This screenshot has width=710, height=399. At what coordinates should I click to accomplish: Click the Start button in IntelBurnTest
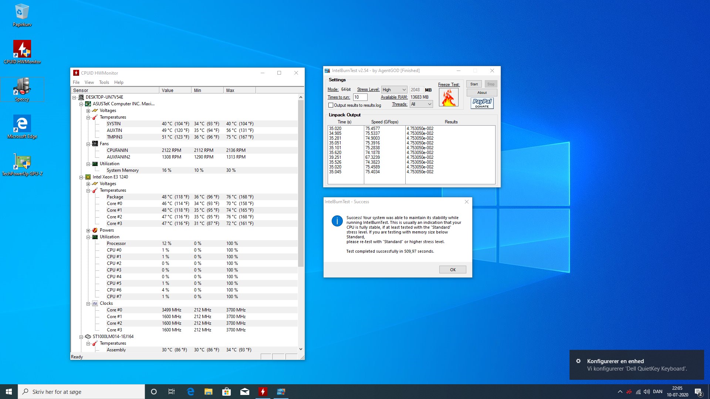pyautogui.click(x=474, y=84)
